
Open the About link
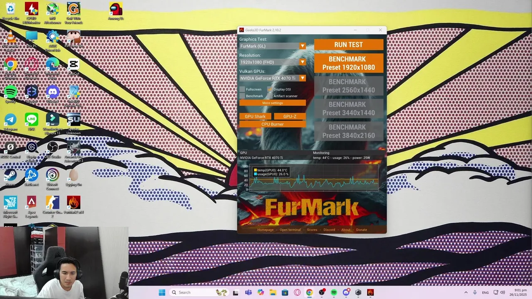pos(346,230)
